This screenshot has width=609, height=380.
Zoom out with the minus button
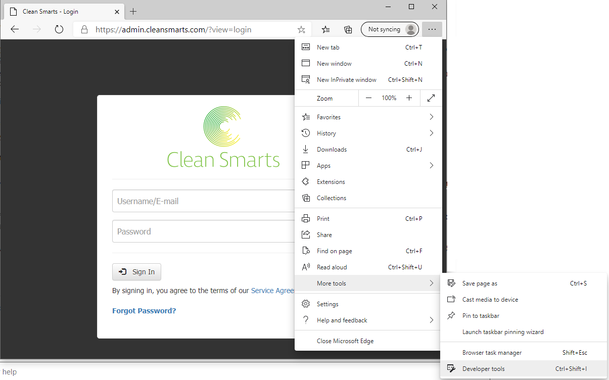point(368,98)
